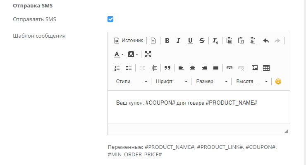Align text left
The height and width of the screenshot is (165, 306).
[x=181, y=68]
